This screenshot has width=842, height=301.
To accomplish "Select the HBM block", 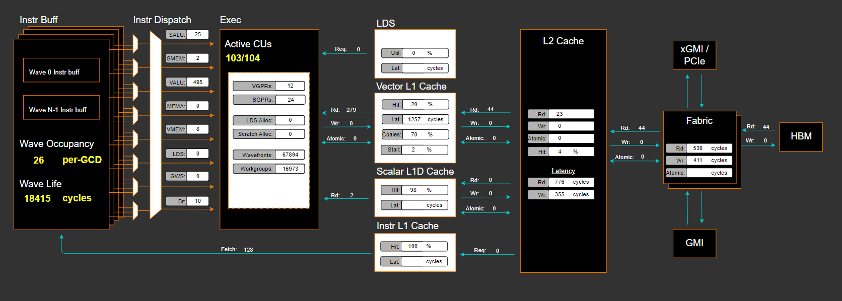I will [801, 137].
